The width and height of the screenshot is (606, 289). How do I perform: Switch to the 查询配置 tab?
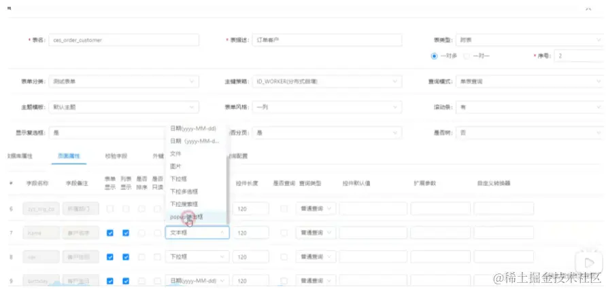pos(239,156)
